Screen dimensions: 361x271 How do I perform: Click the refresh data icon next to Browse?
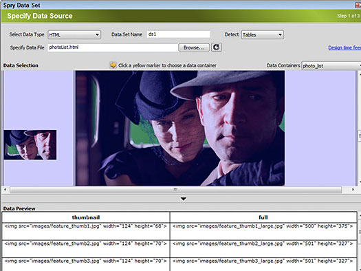point(217,47)
